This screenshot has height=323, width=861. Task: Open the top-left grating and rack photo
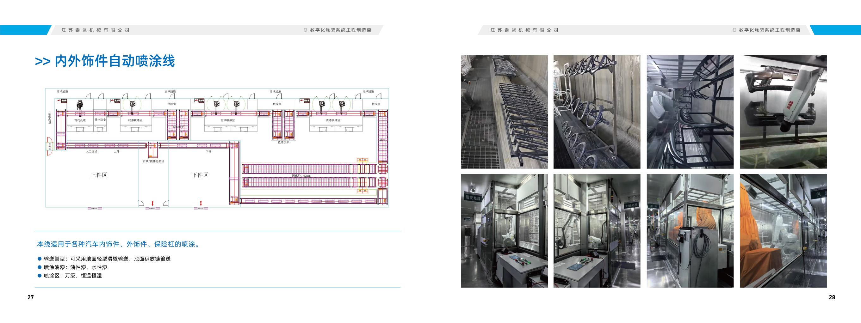coord(504,112)
